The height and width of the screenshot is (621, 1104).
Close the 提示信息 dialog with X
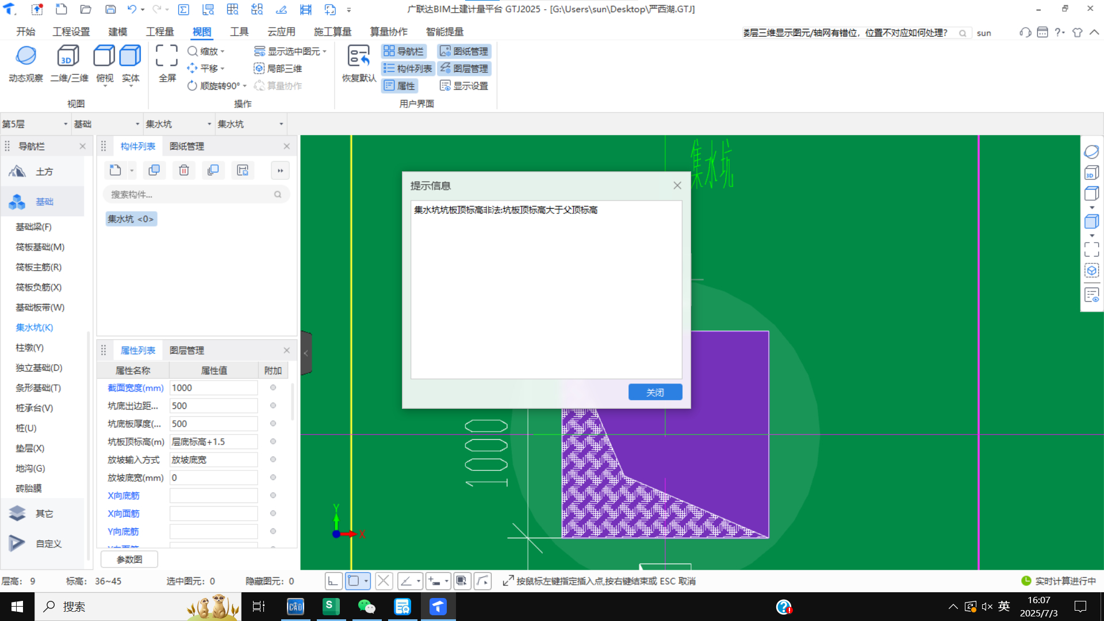(x=677, y=185)
